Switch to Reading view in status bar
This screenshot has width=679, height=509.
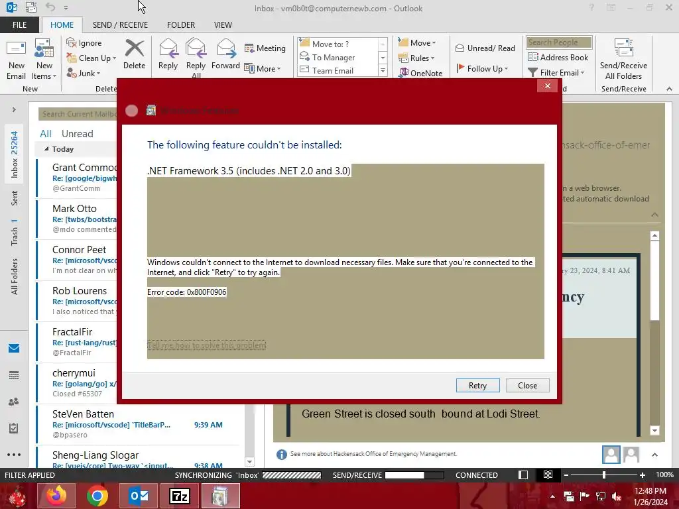[548, 475]
